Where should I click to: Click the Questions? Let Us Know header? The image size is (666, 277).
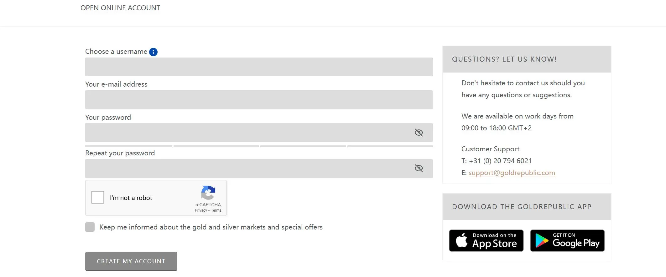point(527,59)
